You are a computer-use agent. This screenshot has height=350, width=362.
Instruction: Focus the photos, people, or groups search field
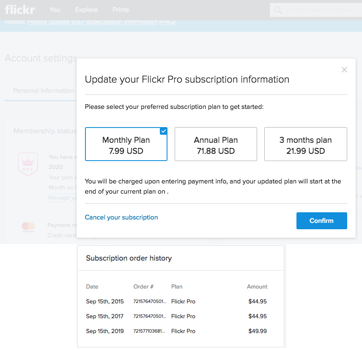(x=320, y=10)
